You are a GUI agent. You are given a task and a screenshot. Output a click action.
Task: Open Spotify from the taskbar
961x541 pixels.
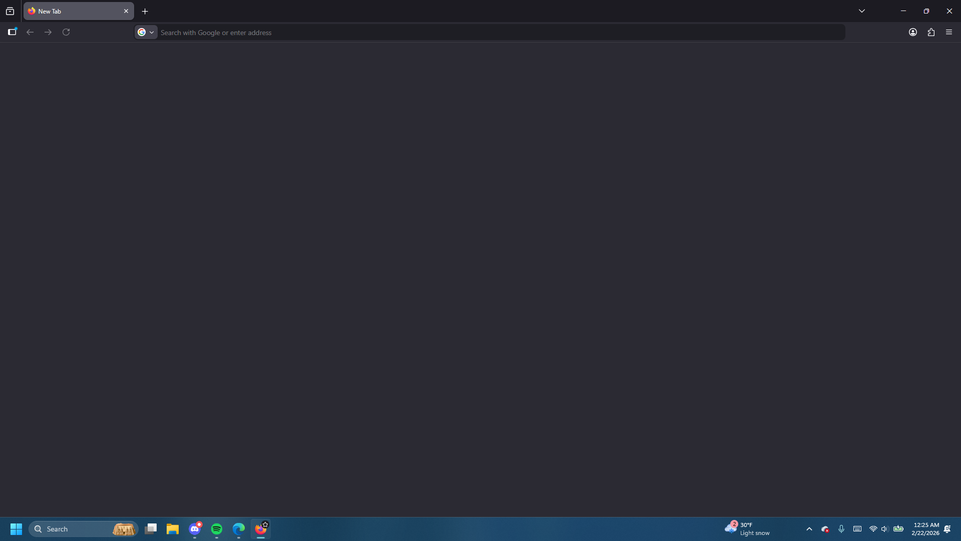pos(217,529)
